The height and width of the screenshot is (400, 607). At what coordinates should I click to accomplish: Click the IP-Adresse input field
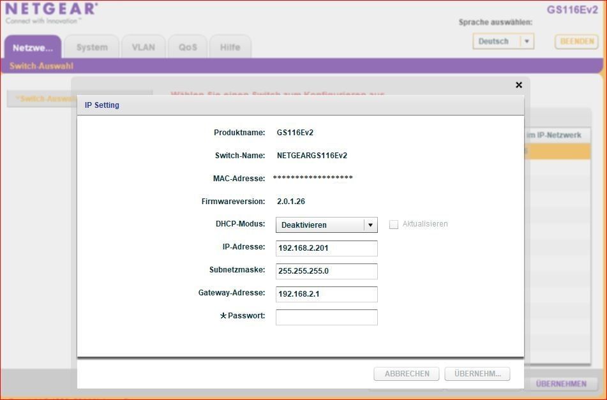(326, 248)
